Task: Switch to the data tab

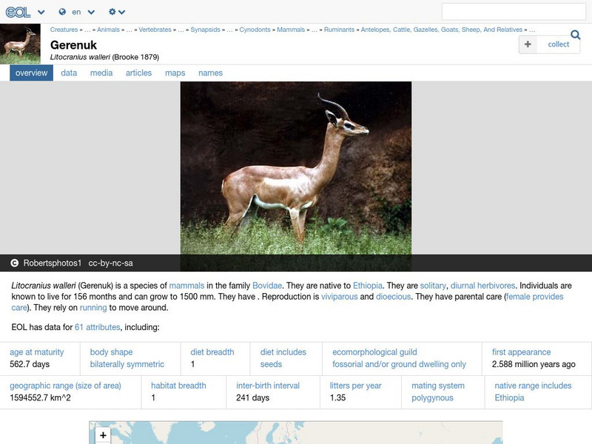Action: pyautogui.click(x=68, y=73)
